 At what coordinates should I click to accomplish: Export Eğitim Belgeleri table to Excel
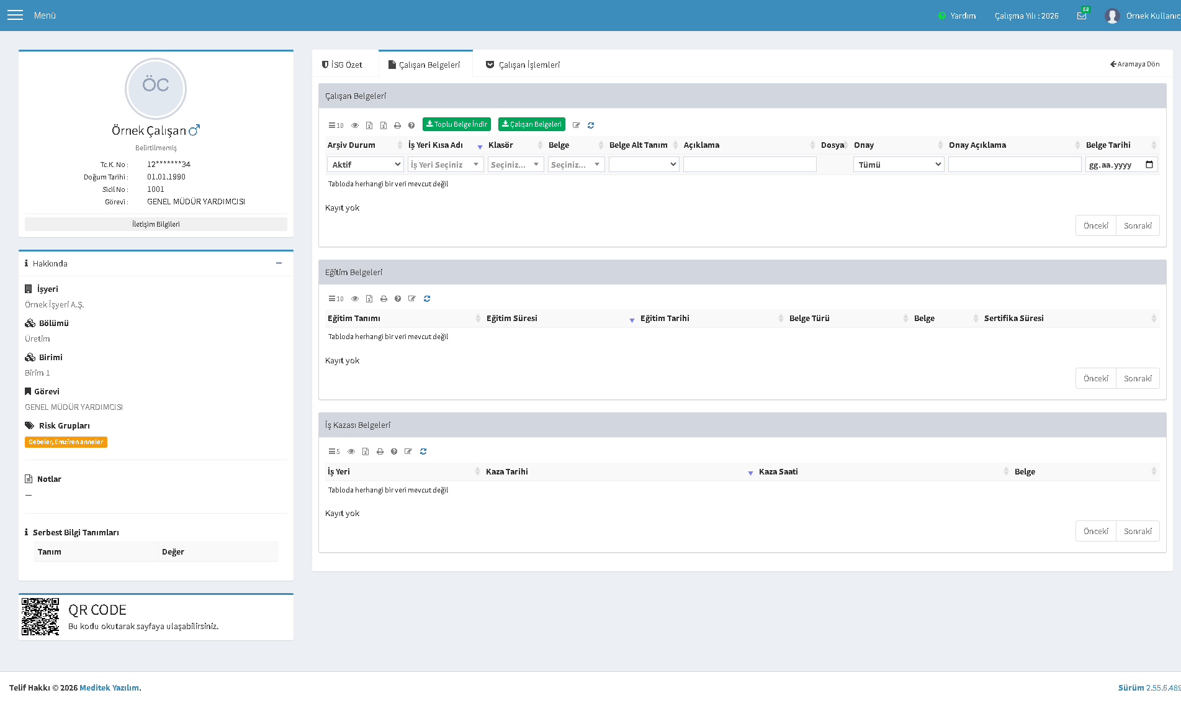click(369, 299)
